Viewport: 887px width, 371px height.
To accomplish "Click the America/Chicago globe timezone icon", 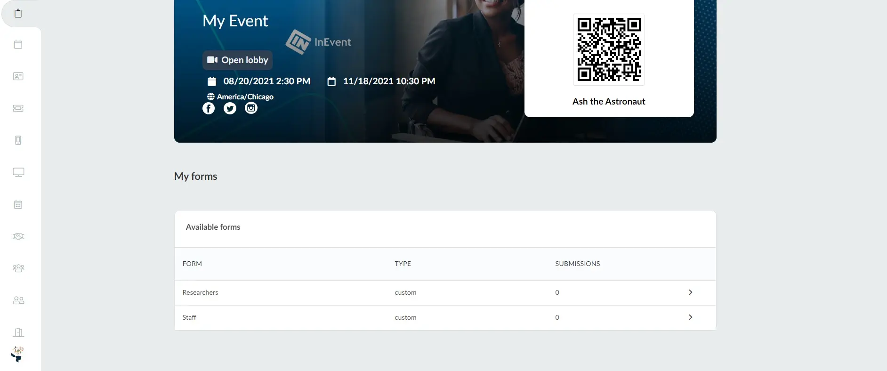I will 210,97.
